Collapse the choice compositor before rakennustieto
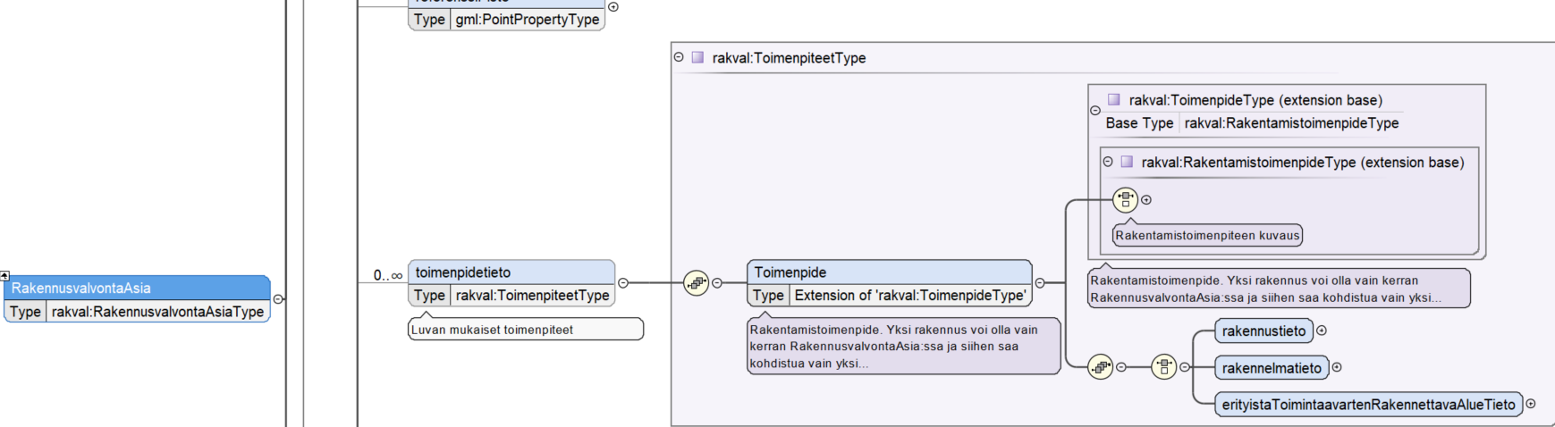The height and width of the screenshot is (427, 1555). [x=1185, y=367]
